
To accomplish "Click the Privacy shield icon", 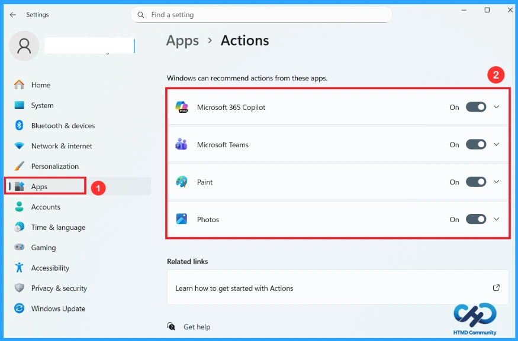I will 19,288.
